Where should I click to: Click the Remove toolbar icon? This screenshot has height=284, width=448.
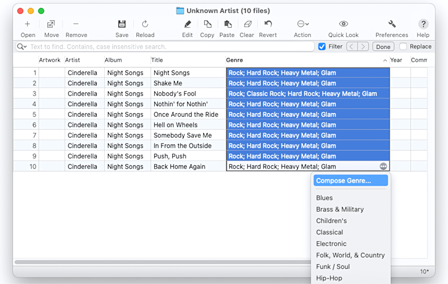click(x=76, y=24)
